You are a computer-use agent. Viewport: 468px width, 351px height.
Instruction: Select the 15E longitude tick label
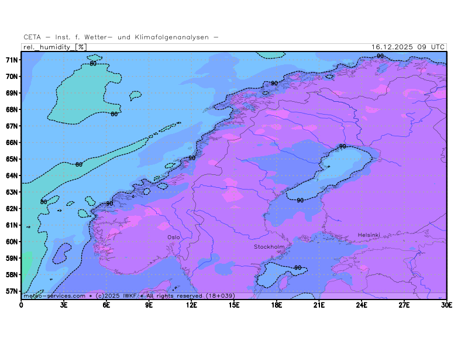click(234, 304)
